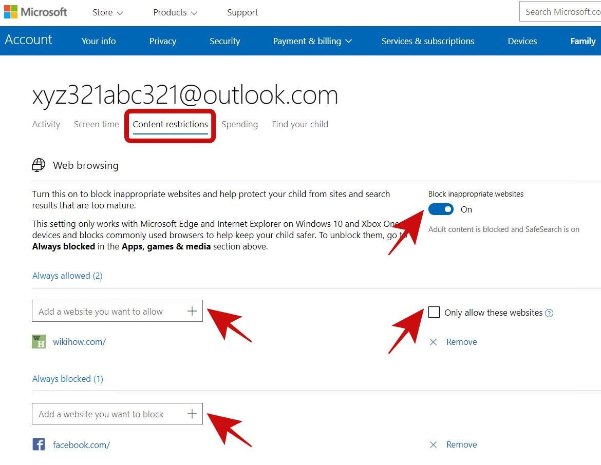This screenshot has height=465, width=601.
Task: Click the xyz321abc321@outlook.com heading
Action: coord(185,95)
